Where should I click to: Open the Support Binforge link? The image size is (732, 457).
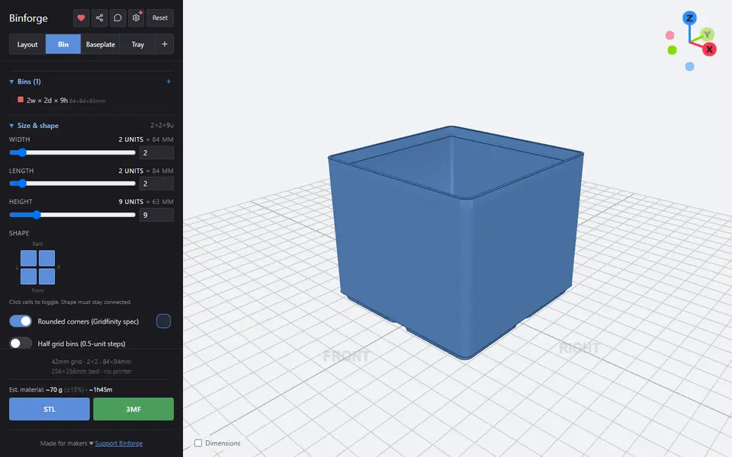[119, 443]
